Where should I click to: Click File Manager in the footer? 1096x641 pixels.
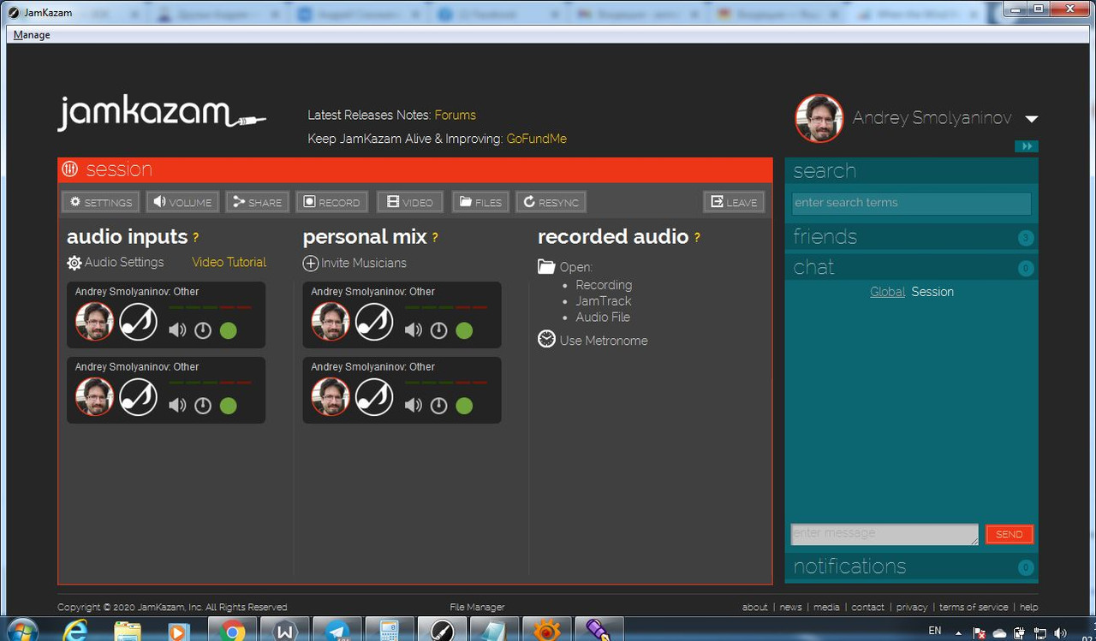pyautogui.click(x=477, y=607)
